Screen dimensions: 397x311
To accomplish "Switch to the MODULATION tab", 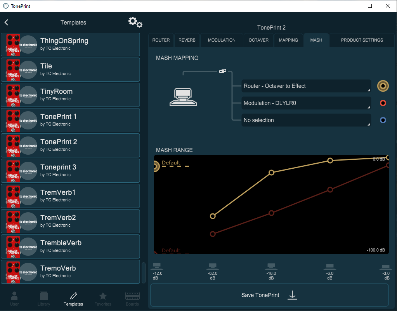I will 222,40.
